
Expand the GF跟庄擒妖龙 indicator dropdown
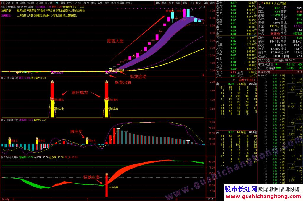click(2, 78)
